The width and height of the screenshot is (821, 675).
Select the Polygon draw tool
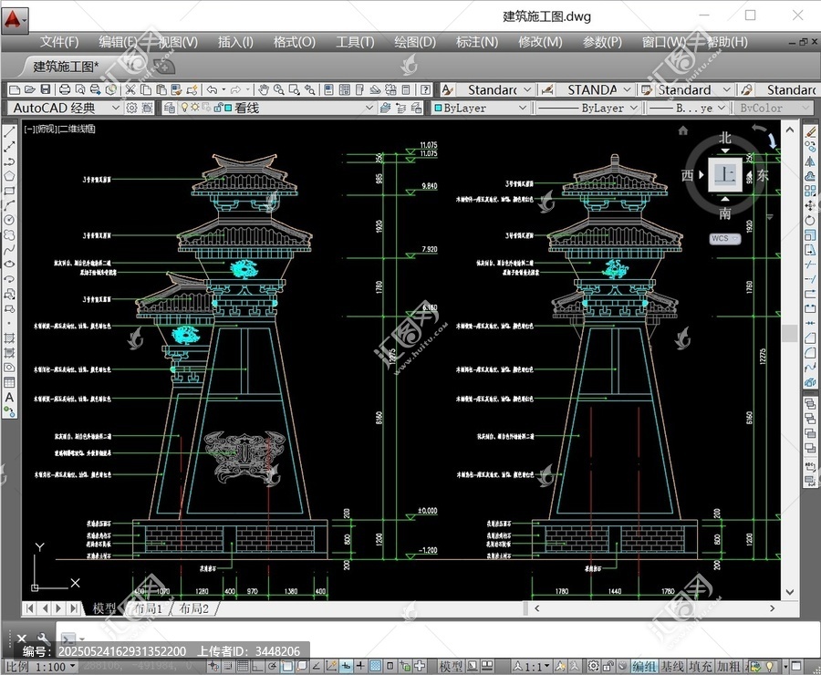coord(9,176)
